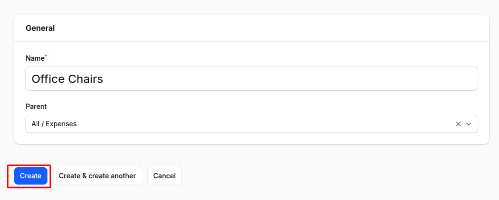Click the empty right end of the Name field
499x200 pixels.
(436, 79)
